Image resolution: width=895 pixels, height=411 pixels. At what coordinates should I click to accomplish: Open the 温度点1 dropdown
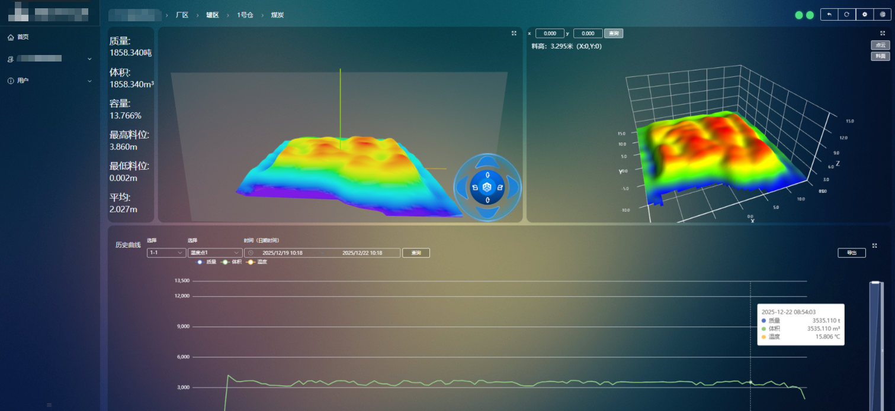point(215,253)
